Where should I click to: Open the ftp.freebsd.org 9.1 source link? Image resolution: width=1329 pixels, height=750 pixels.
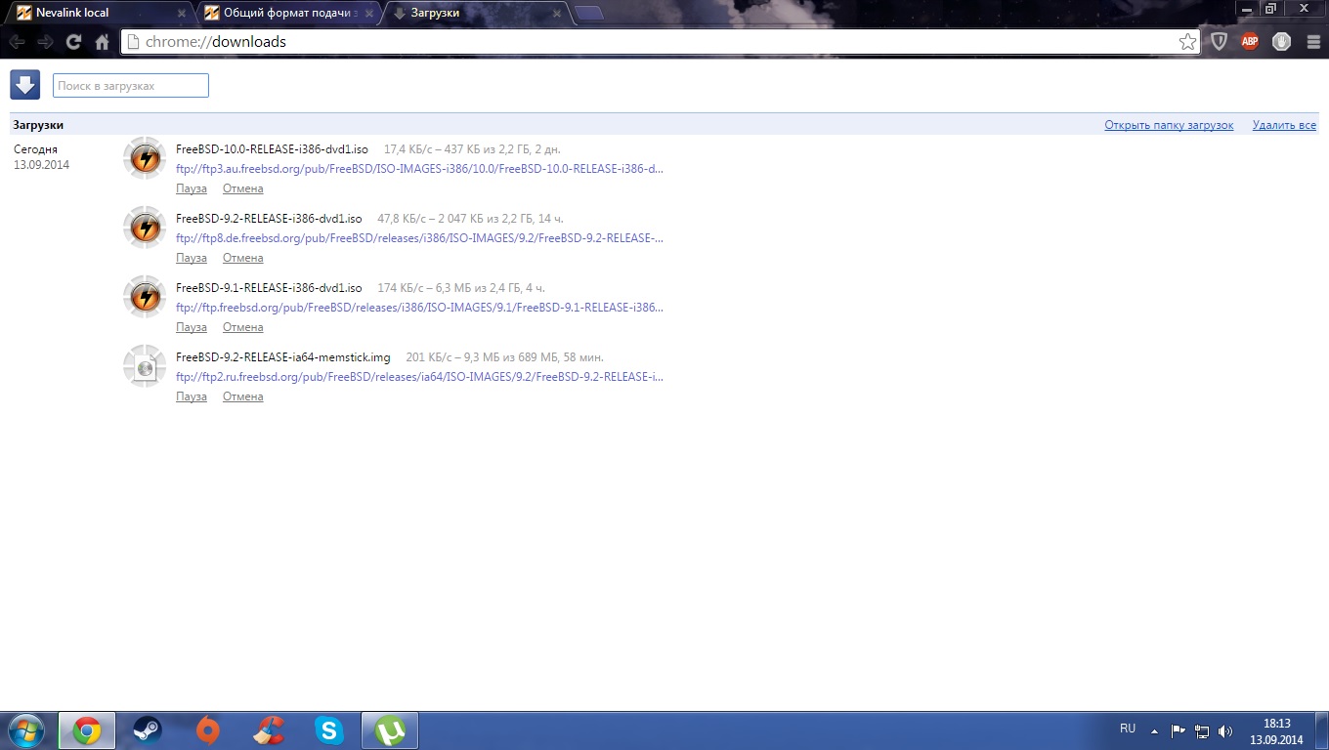[419, 308]
